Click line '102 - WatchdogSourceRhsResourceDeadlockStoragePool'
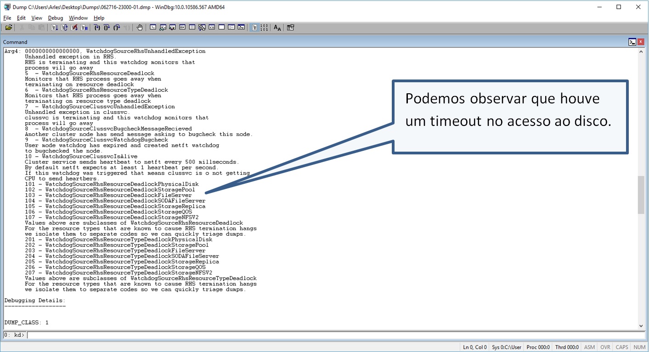This screenshot has height=352, width=649. (x=110, y=190)
